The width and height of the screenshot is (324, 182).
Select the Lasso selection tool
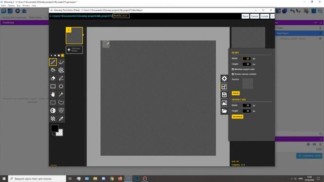pos(61,102)
